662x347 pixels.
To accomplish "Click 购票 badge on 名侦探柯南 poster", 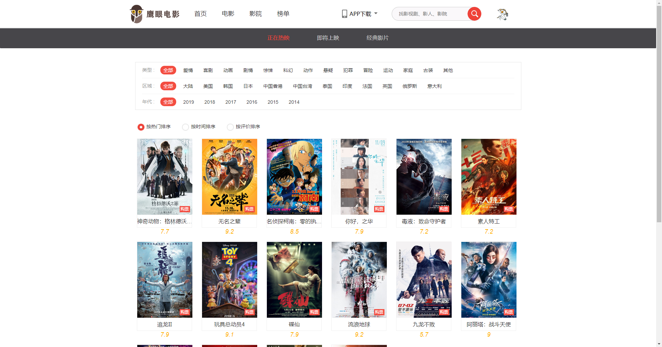I will pyautogui.click(x=314, y=209).
